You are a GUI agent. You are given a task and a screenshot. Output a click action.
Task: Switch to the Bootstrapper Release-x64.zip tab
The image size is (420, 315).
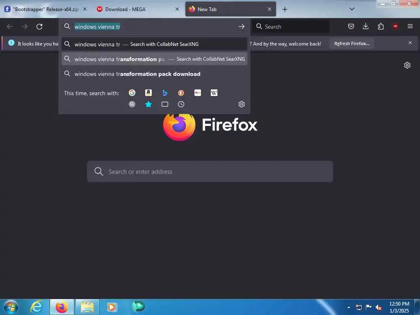click(x=46, y=9)
